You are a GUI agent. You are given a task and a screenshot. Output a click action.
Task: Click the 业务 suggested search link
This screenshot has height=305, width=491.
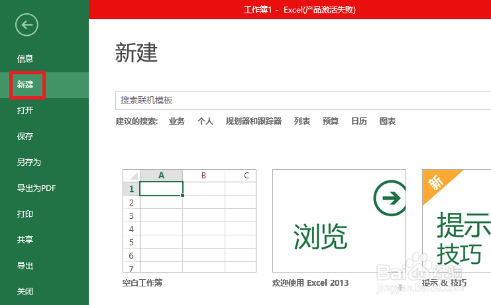177,121
